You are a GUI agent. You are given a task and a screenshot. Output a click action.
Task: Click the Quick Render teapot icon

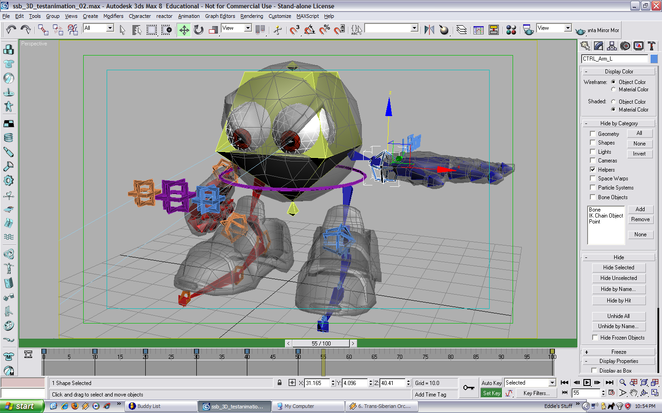(581, 31)
